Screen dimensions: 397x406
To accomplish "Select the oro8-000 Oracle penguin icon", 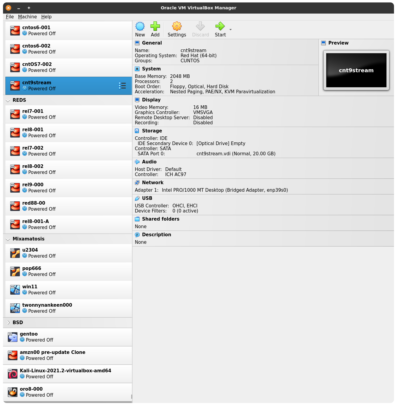I will pyautogui.click(x=13, y=392).
